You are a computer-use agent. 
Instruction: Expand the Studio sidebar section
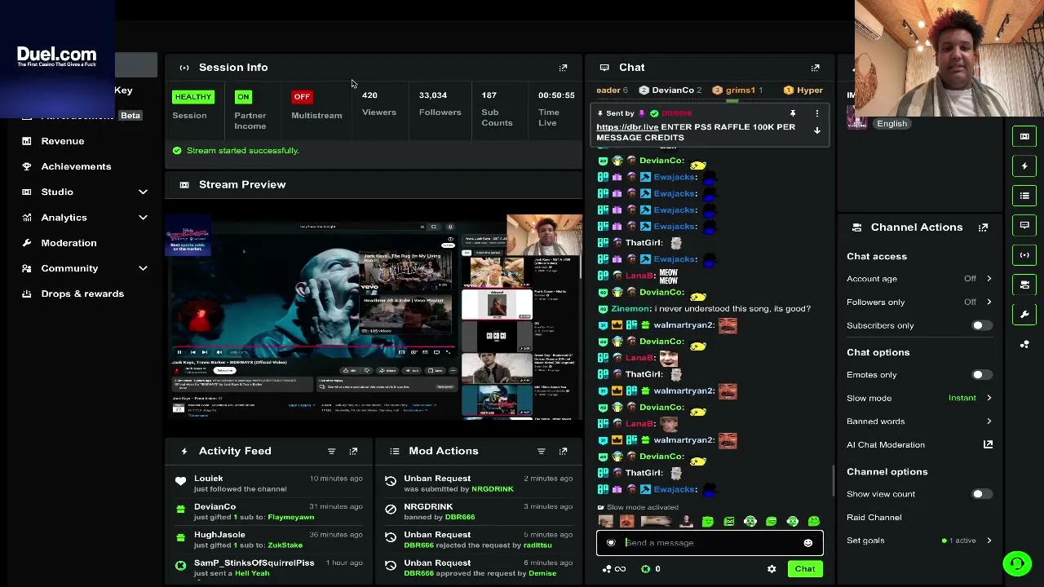click(x=143, y=192)
